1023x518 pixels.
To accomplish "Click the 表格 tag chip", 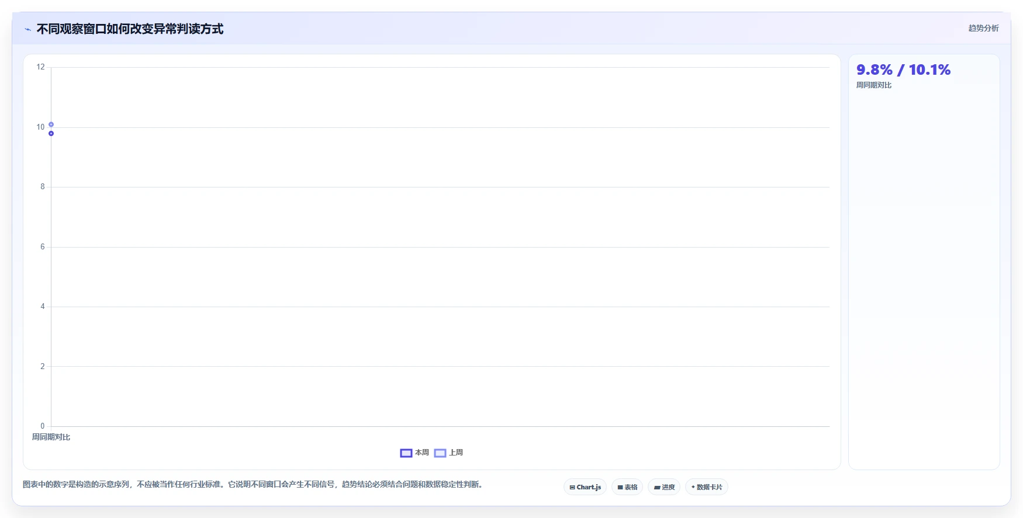I will coord(627,487).
